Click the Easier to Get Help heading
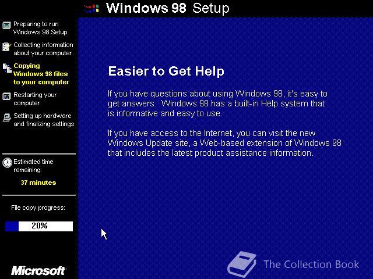The image size is (373, 279). (x=166, y=71)
